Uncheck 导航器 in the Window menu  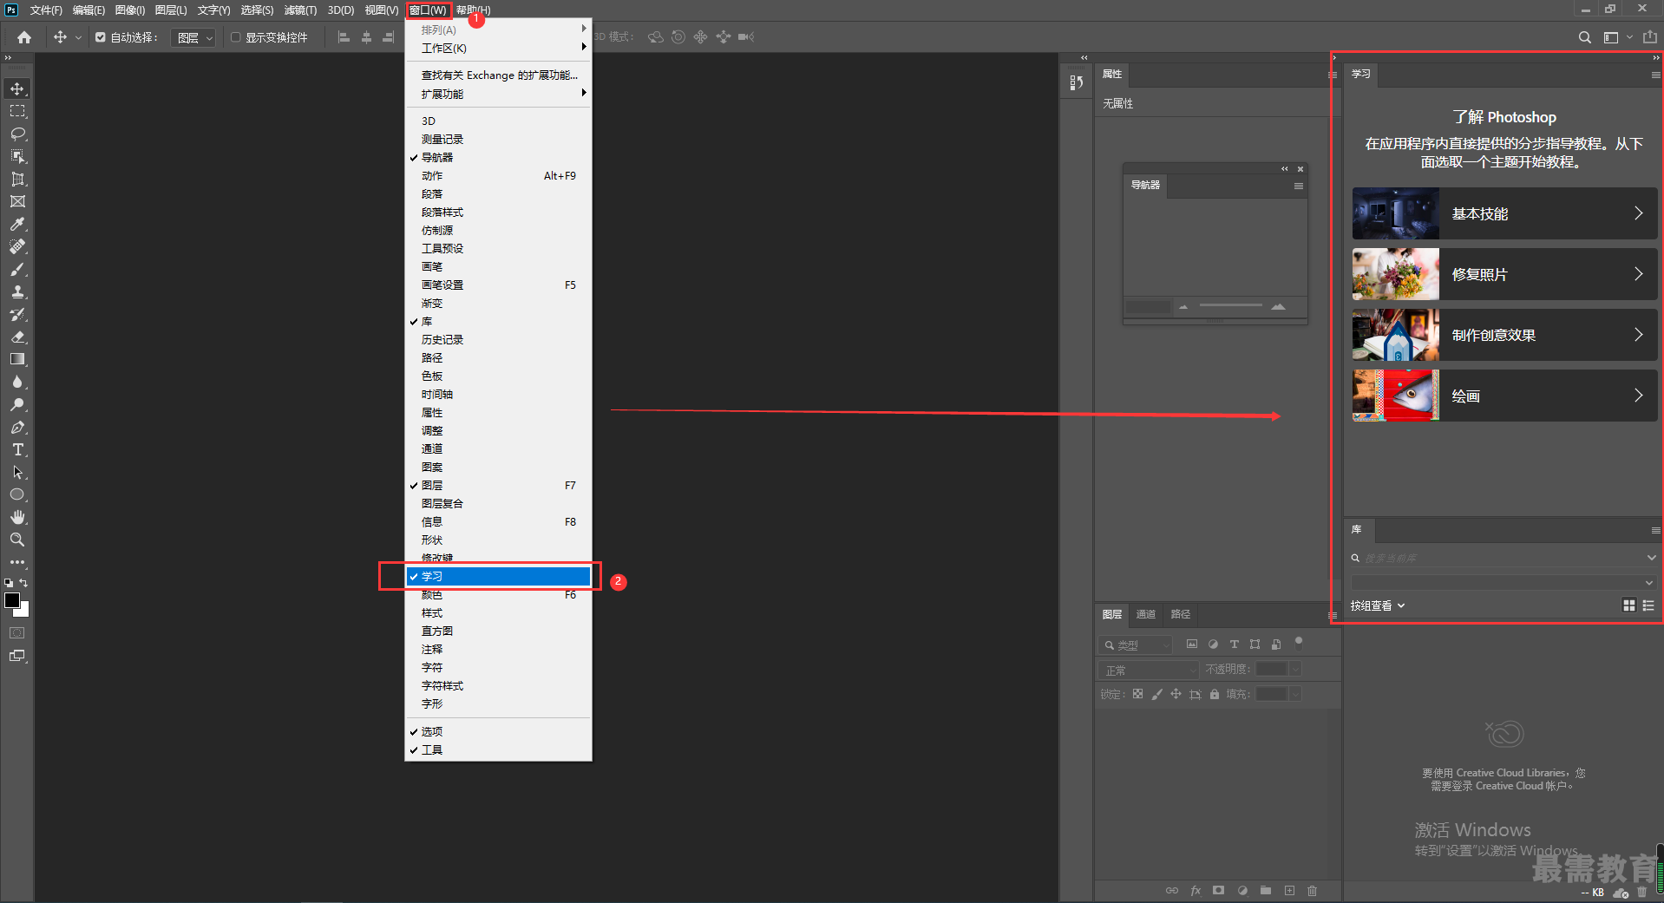point(498,157)
